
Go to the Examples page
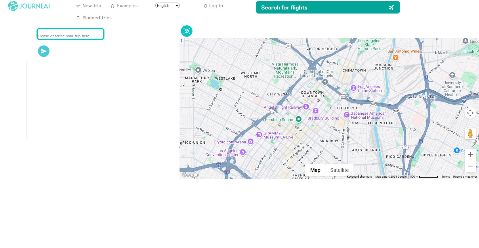124,6
